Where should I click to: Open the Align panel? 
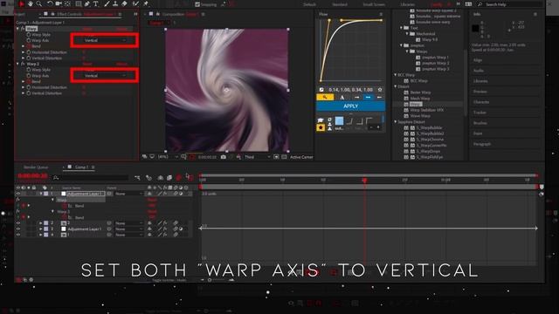478,60
